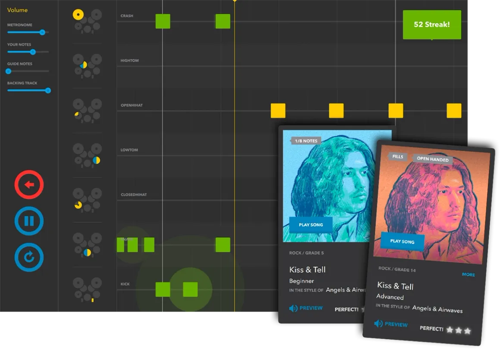The image size is (500, 350).
Task: Click the CLOSEDHIHAT lane label
Action: [134, 195]
